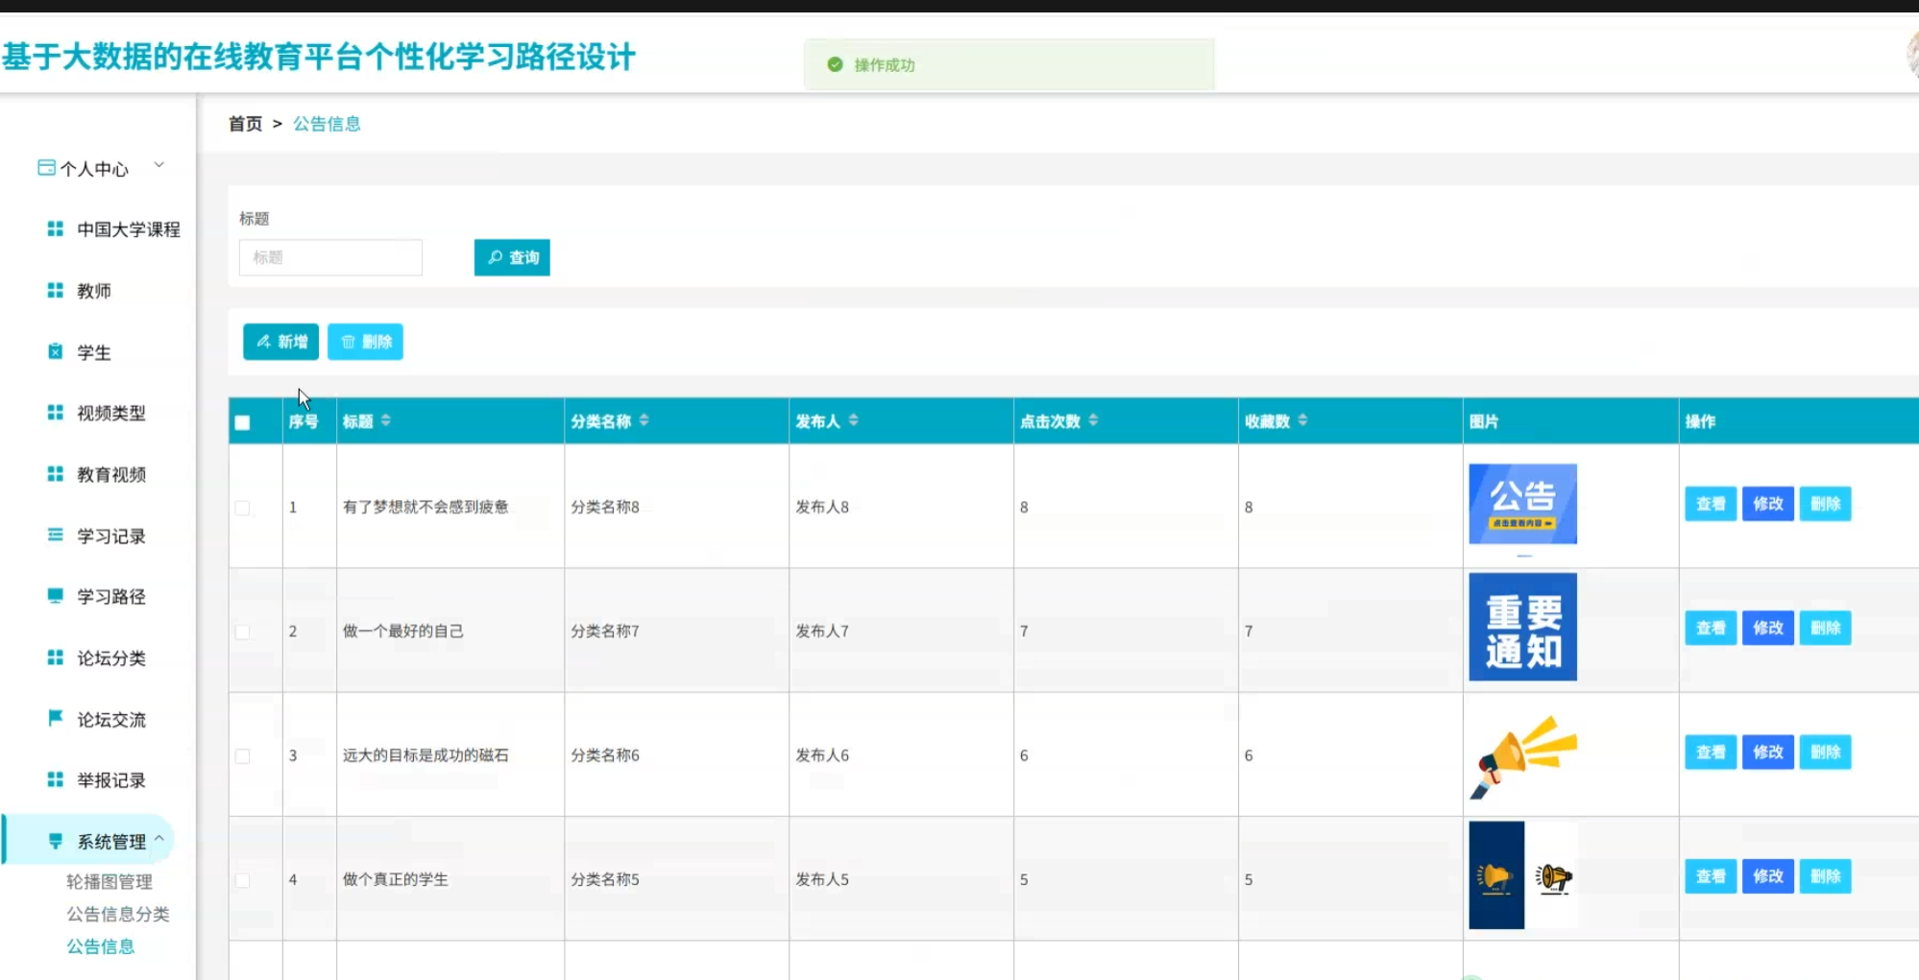The height and width of the screenshot is (980, 1919).
Task: Click the 教师 grid icon
Action: point(56,291)
